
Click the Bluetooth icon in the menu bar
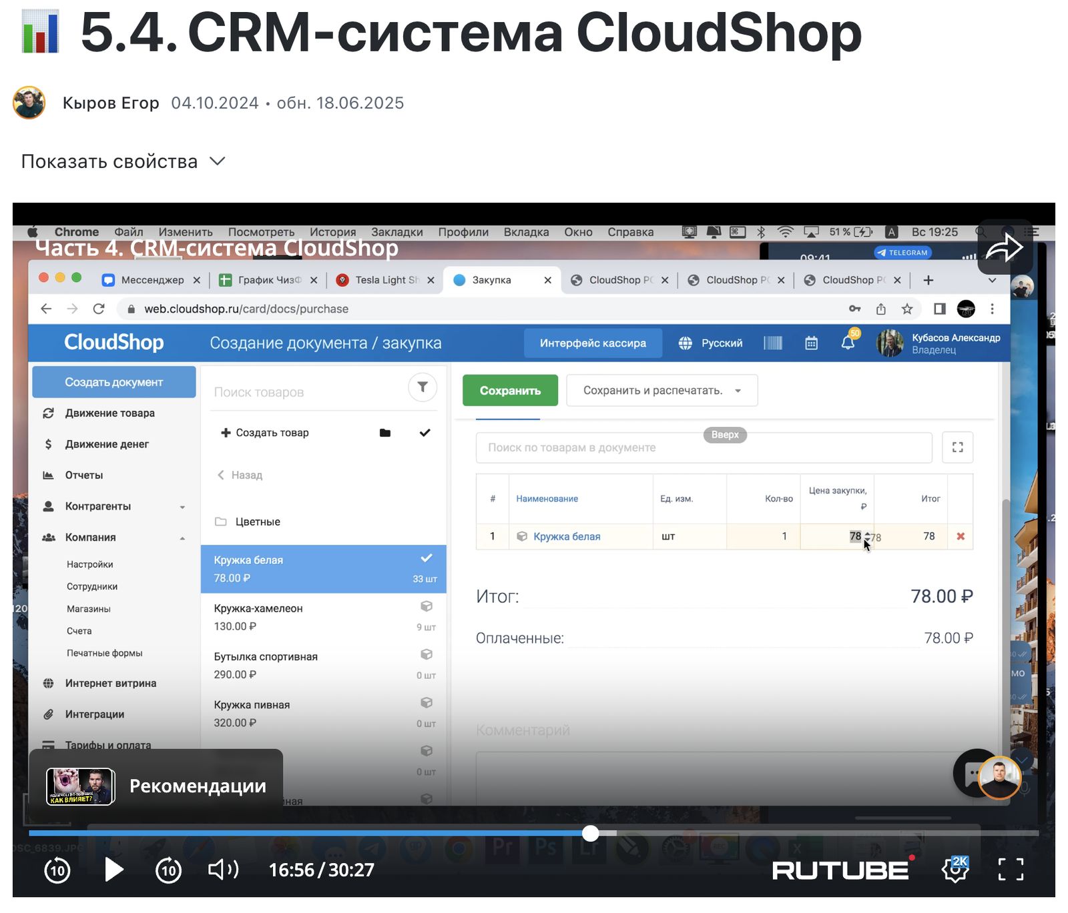761,232
